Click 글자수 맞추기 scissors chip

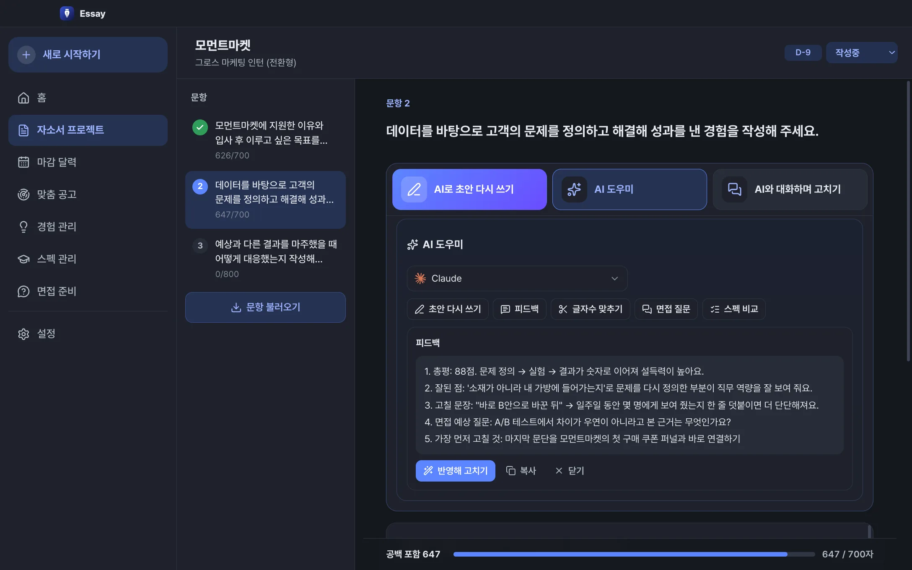tap(591, 309)
